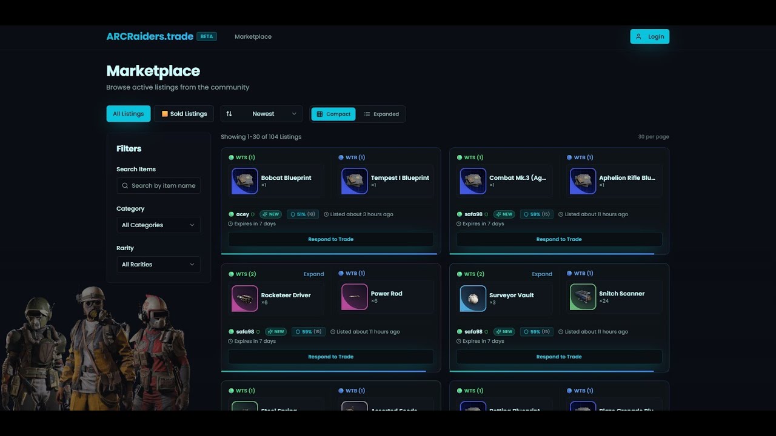Click the Snitch Scanner item icon
The height and width of the screenshot is (436, 776).
click(x=583, y=297)
